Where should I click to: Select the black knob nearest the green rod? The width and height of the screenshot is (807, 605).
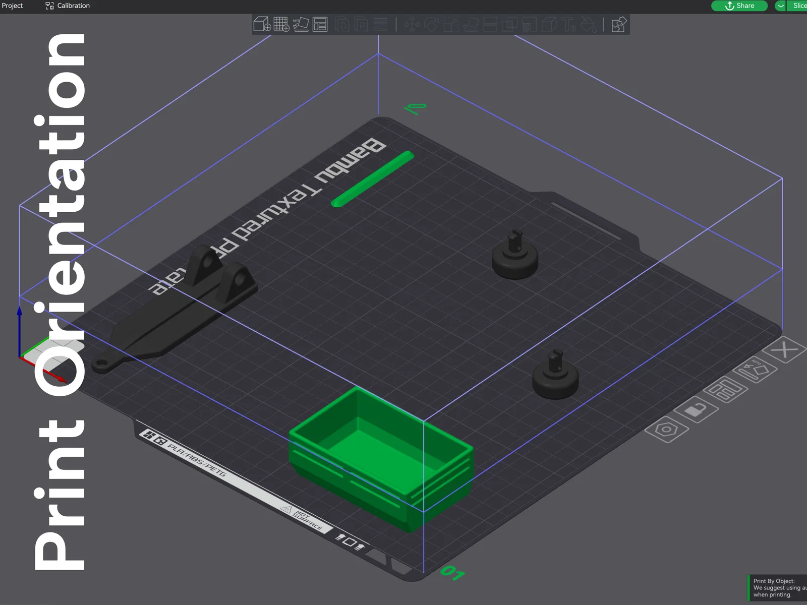pyautogui.click(x=515, y=255)
